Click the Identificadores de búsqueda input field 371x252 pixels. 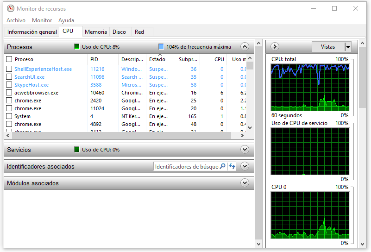coord(187,167)
